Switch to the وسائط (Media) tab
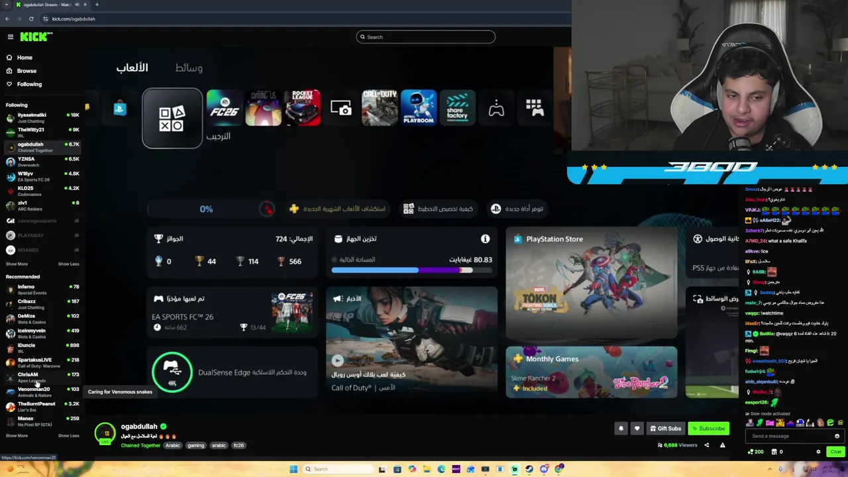The width and height of the screenshot is (848, 477). 189,68
